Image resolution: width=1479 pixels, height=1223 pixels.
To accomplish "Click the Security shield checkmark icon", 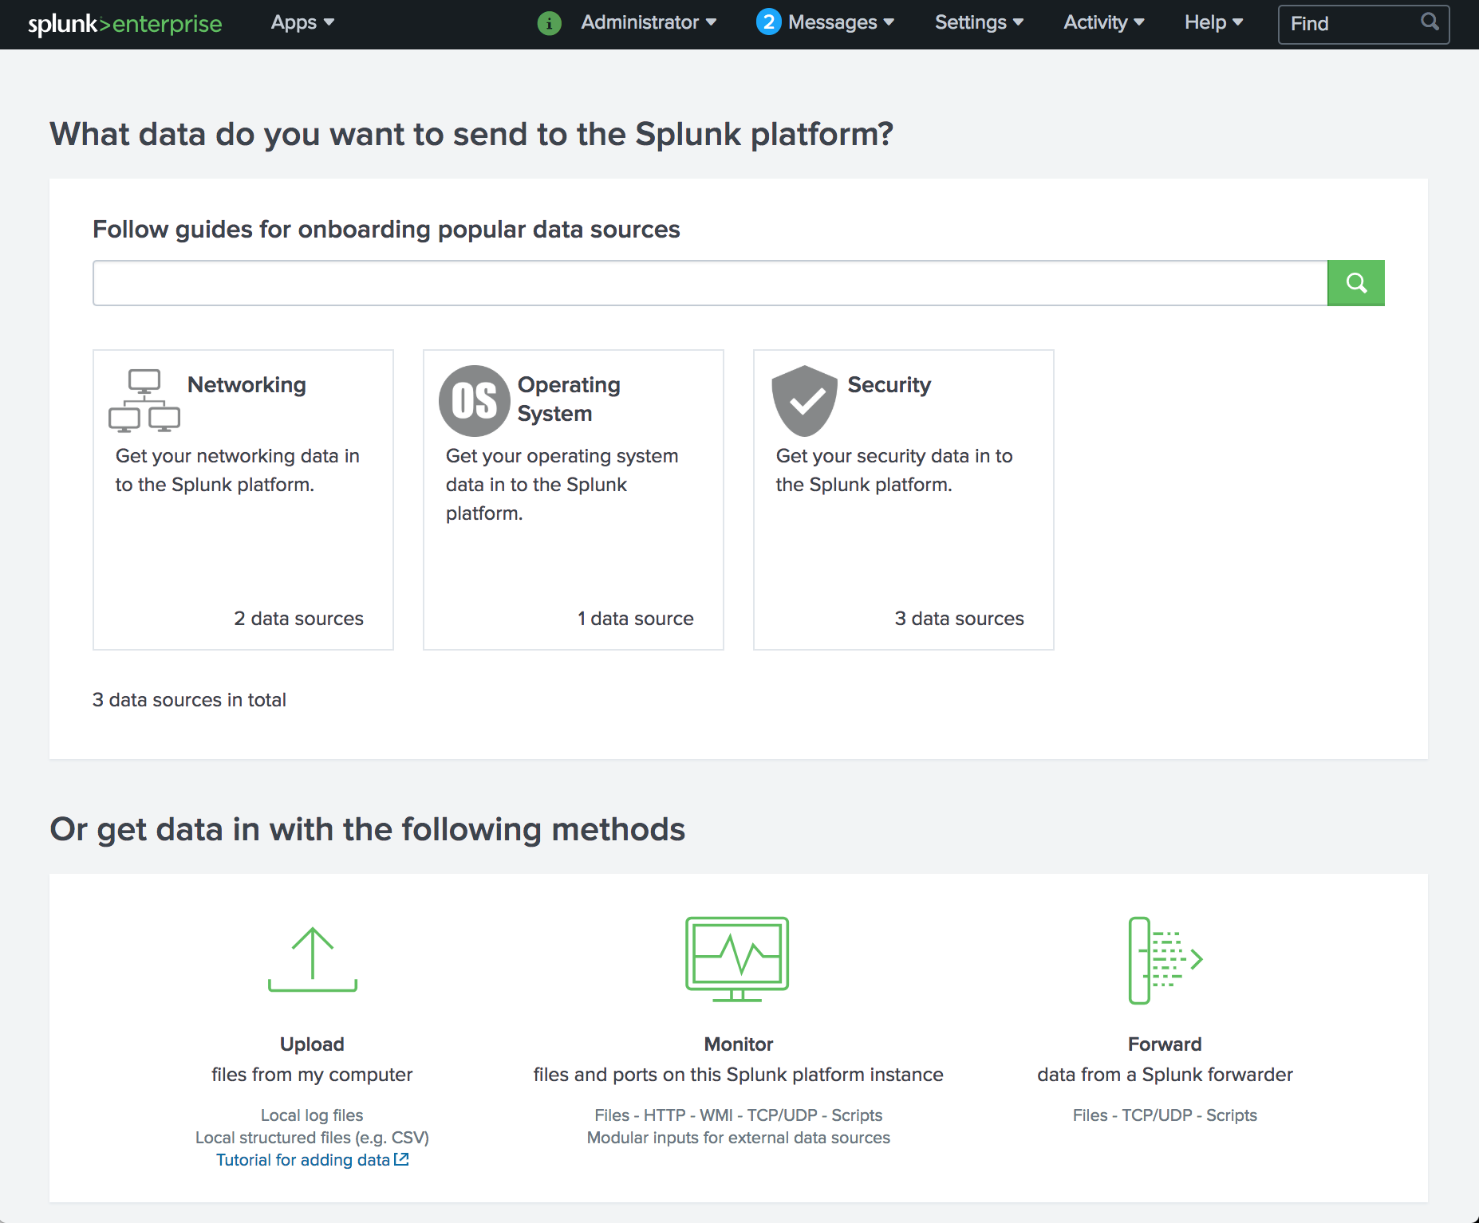I will [x=804, y=400].
